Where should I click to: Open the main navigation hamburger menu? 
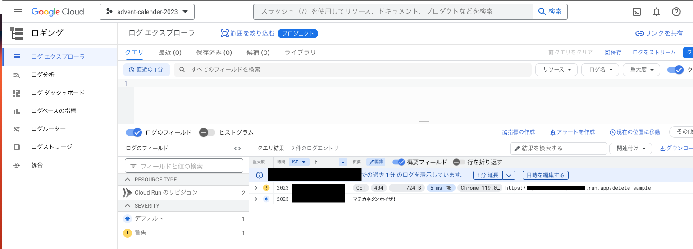18,12
